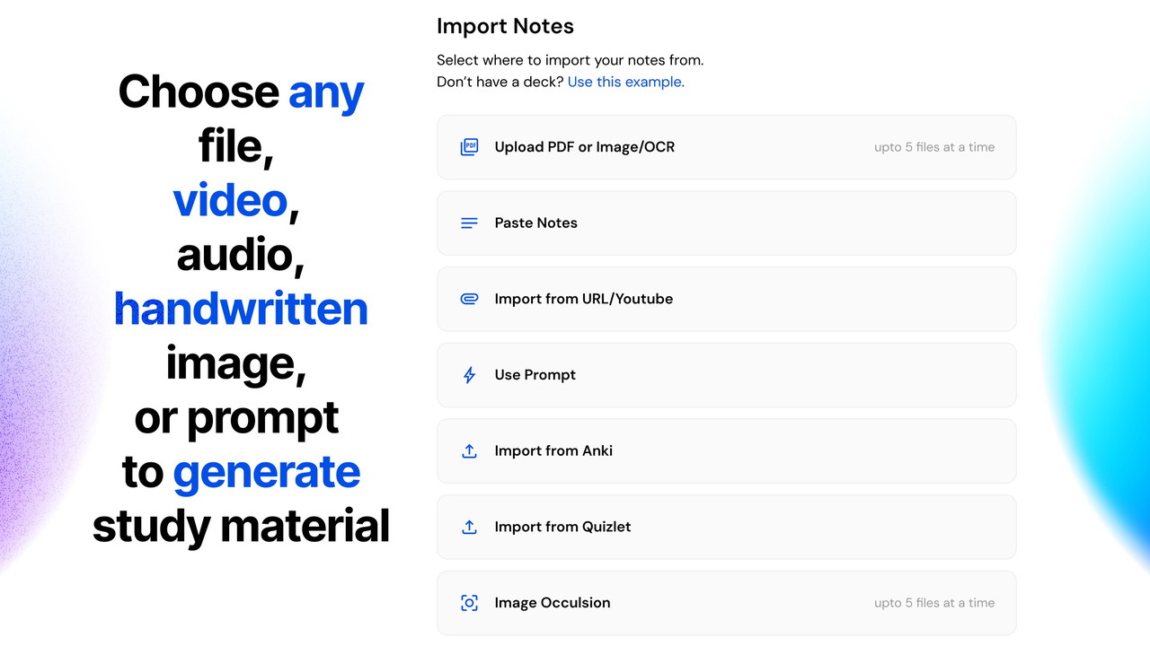This screenshot has width=1150, height=646.
Task: Click the Paste Notes lines icon
Action: 469,223
